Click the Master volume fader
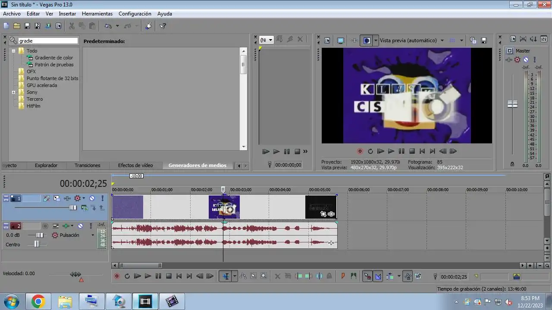 pos(512,104)
